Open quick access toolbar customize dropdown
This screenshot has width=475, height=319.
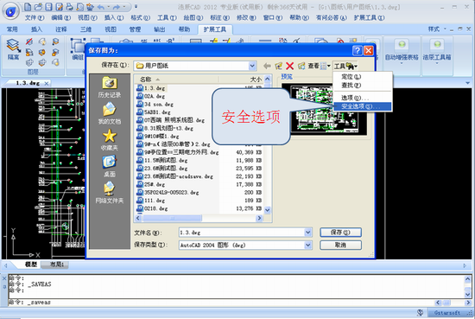click(x=136, y=6)
